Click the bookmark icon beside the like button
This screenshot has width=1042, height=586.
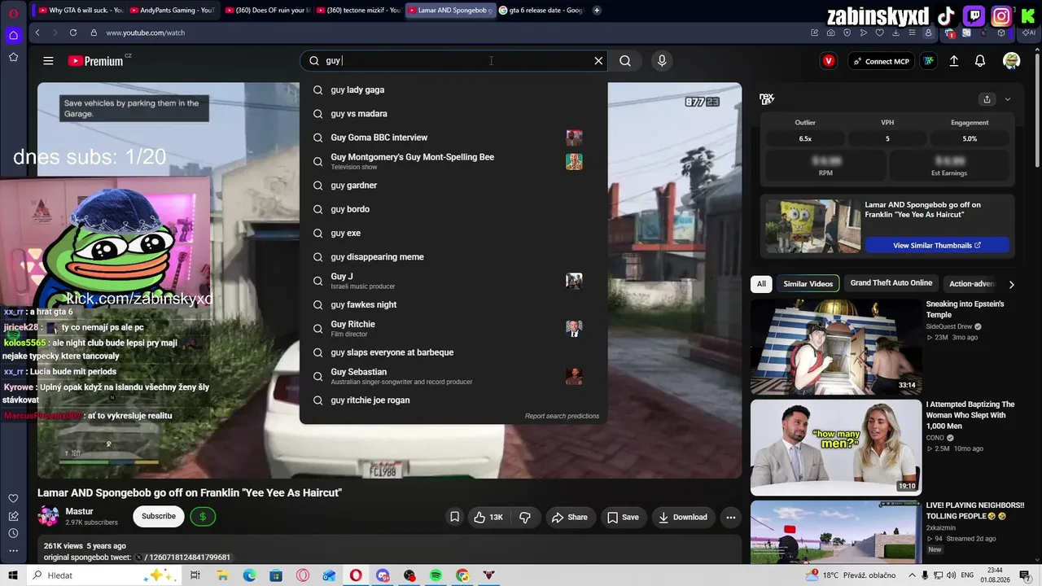coord(454,517)
